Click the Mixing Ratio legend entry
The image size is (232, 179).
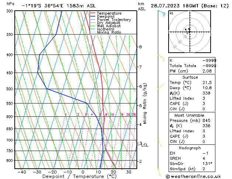(109, 32)
